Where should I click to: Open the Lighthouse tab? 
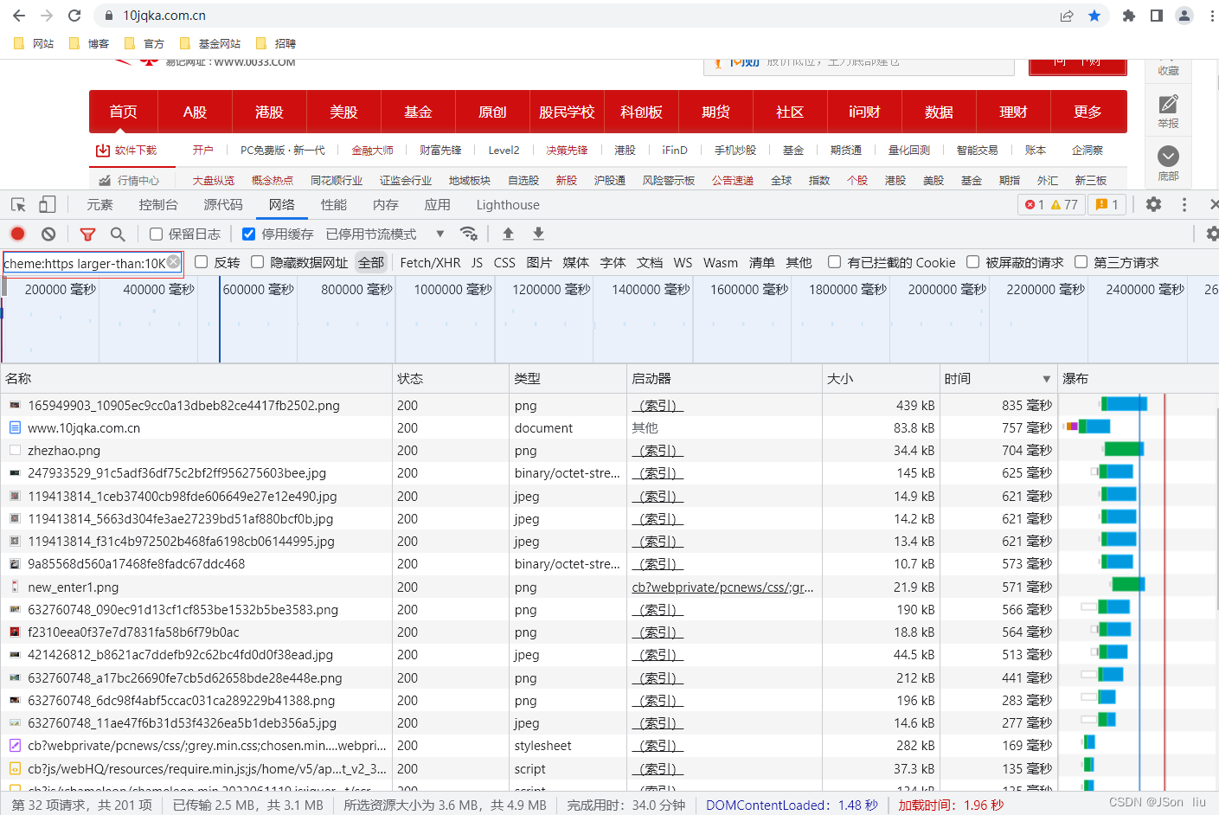[x=508, y=205]
